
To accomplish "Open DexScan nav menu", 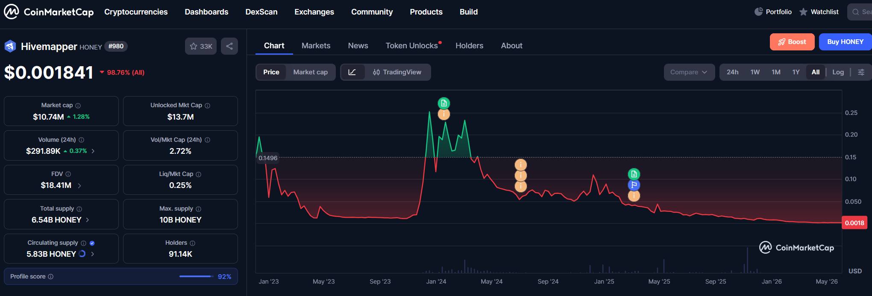I will coord(261,12).
